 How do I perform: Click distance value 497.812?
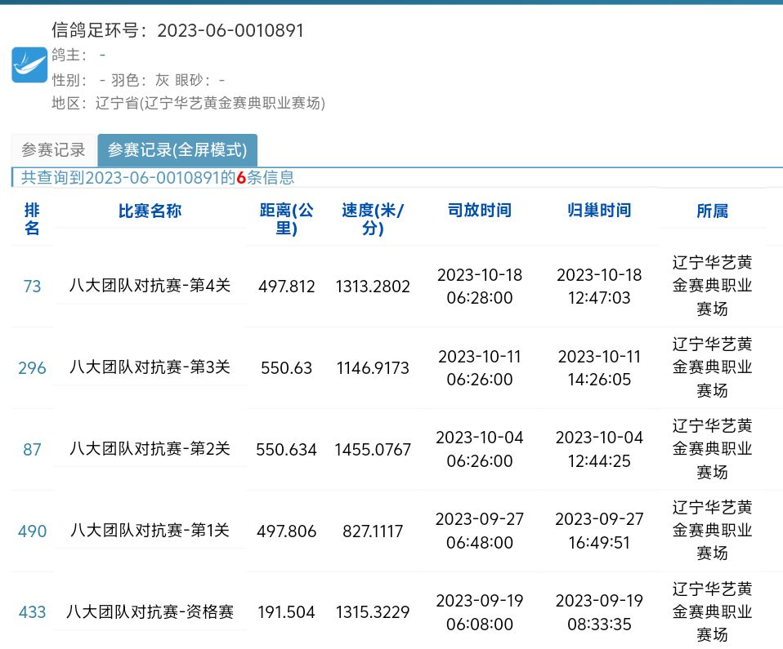pos(286,287)
